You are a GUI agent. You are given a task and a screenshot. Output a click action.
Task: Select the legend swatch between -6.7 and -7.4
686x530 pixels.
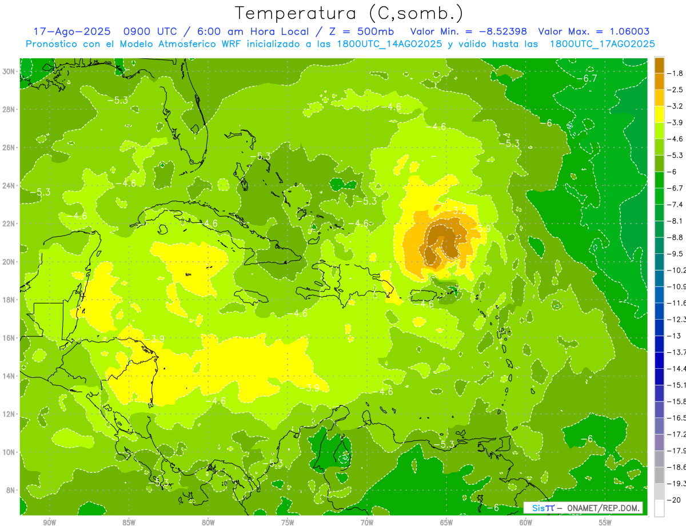(x=659, y=196)
